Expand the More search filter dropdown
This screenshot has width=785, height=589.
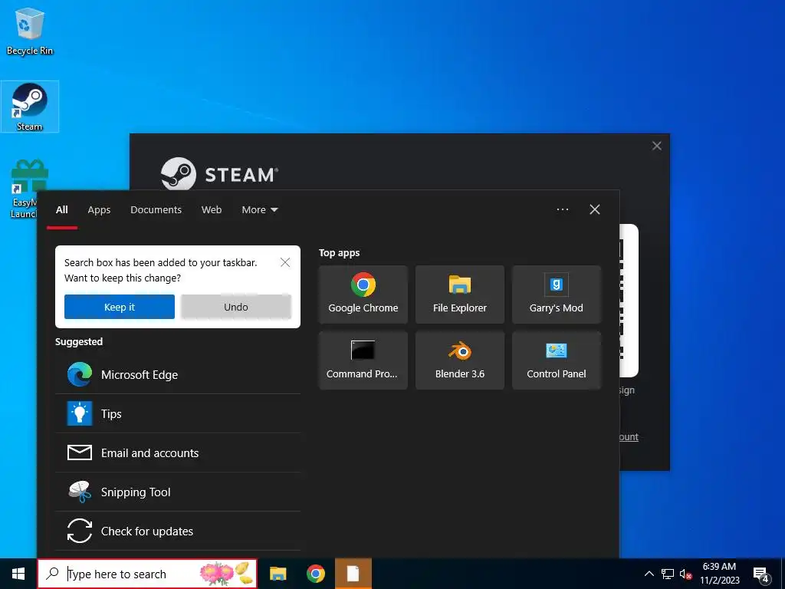click(259, 210)
